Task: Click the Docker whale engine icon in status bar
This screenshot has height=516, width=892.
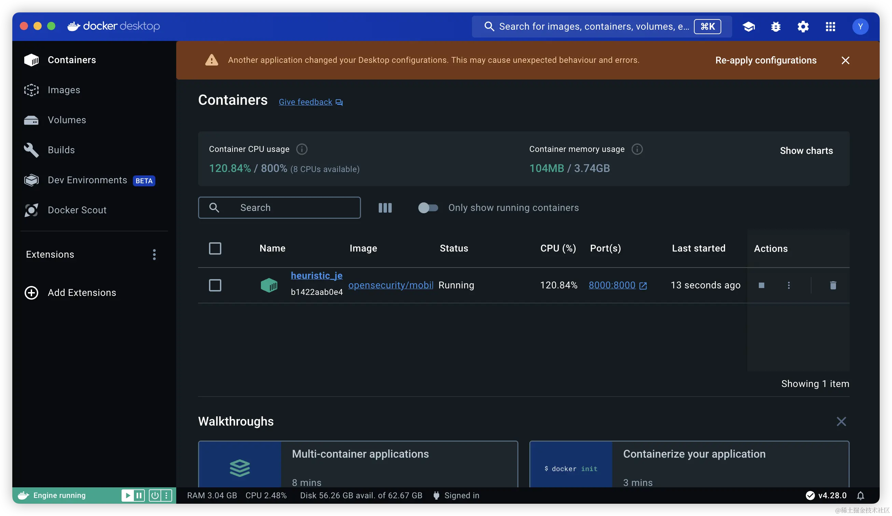Action: [23, 496]
